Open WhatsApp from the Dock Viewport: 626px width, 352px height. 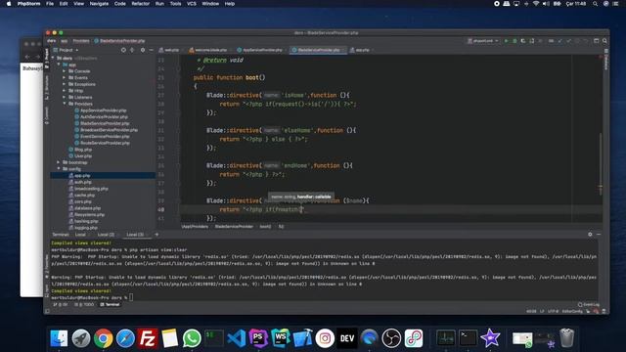point(192,338)
